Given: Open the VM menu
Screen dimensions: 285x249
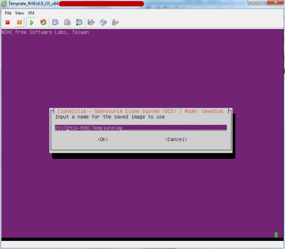Looking at the screenshot, I should [x=31, y=13].
